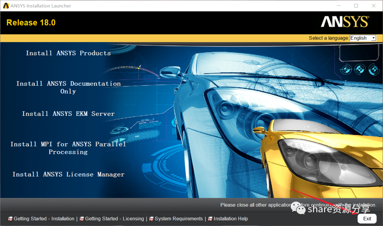
Task: Click PDF icon beside Getting Started - Installation
Action: [x=10, y=219]
